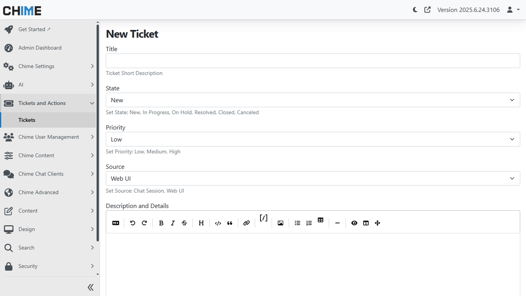
Task: Toggle dark mode moon icon
Action: click(x=415, y=10)
